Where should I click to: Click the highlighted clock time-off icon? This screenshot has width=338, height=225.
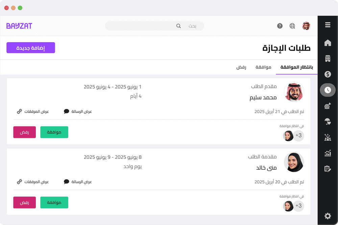(328, 90)
